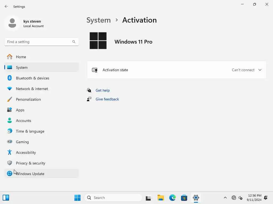273x204 pixels.
Task: Open notification bell in system tray
Action: [x=266, y=198]
